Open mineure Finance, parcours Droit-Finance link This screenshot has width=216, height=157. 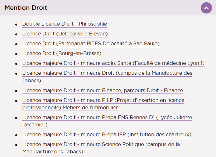[103, 91]
